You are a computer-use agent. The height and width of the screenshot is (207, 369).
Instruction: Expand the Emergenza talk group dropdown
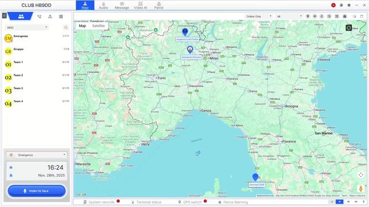click(37, 155)
